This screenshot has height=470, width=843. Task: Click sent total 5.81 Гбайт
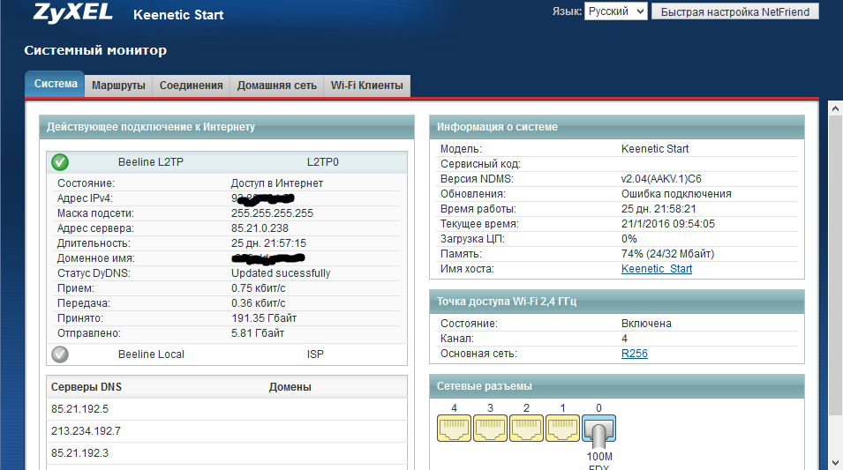click(x=258, y=333)
